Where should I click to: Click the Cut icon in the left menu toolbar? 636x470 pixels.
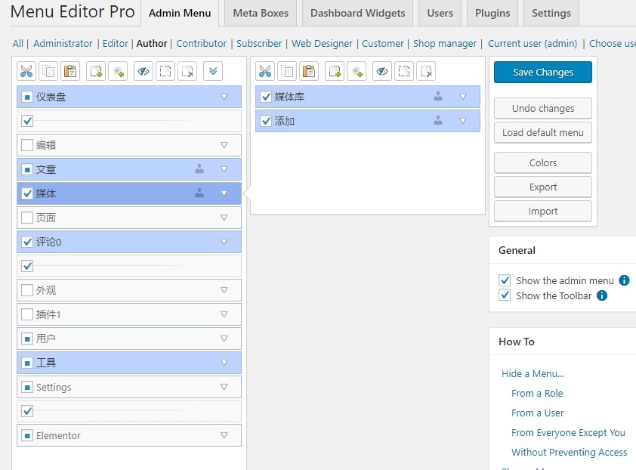[26, 72]
